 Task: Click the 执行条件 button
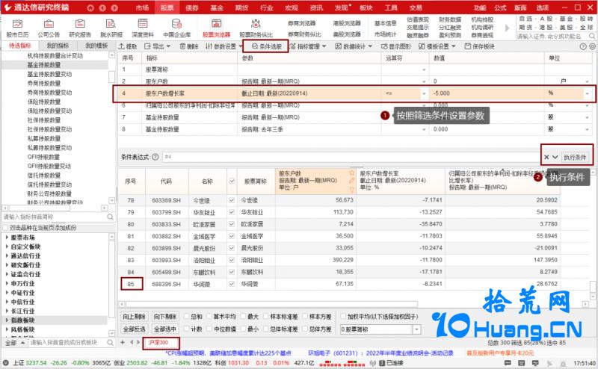click(x=575, y=157)
